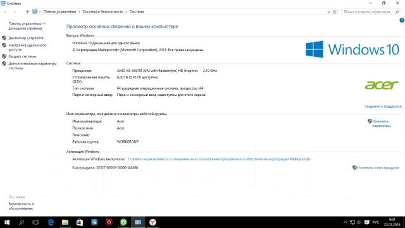Go up one level with the up arrow
This screenshot has width=405, height=228.
pyautogui.click(x=27, y=11)
